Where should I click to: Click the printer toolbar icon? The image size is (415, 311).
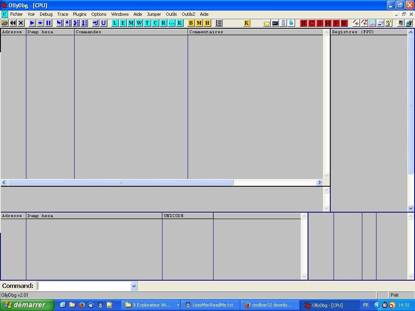(x=380, y=23)
